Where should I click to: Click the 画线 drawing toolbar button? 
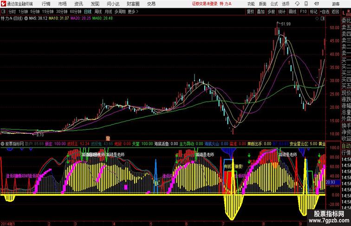[x=292, y=12]
